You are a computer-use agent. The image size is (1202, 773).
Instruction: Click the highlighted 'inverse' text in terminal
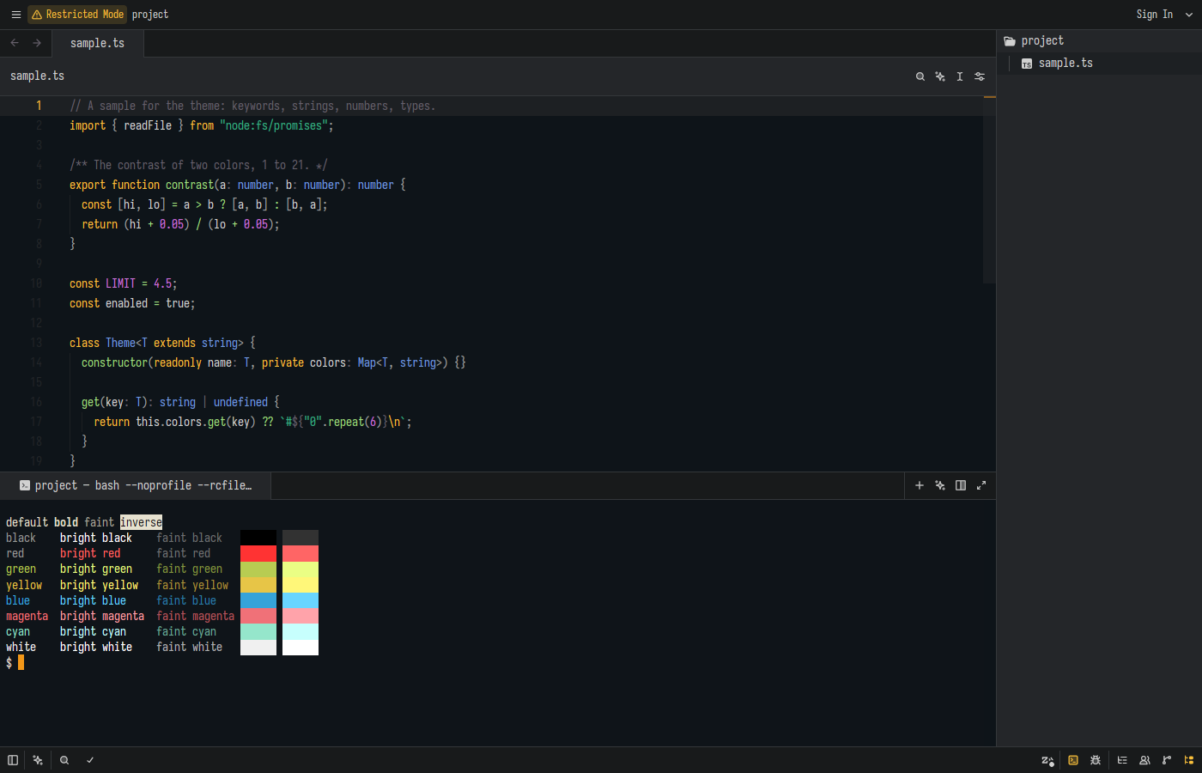[x=141, y=522]
